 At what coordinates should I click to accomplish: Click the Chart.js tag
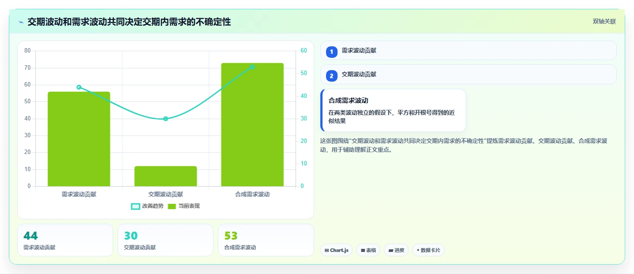point(336,250)
